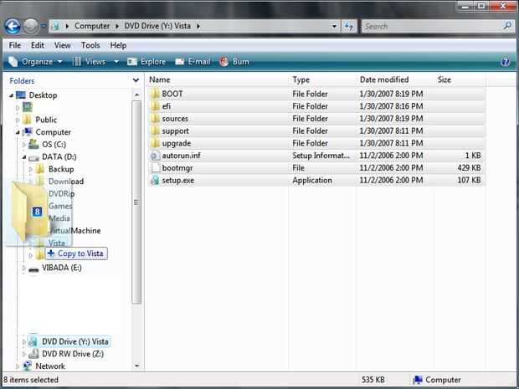This screenshot has height=389, width=519.
Task: Go back with the blue Back arrow
Action: pos(13,26)
